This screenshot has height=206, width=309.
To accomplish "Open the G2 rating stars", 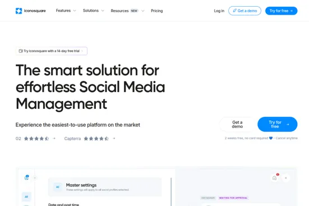I will tap(36, 139).
